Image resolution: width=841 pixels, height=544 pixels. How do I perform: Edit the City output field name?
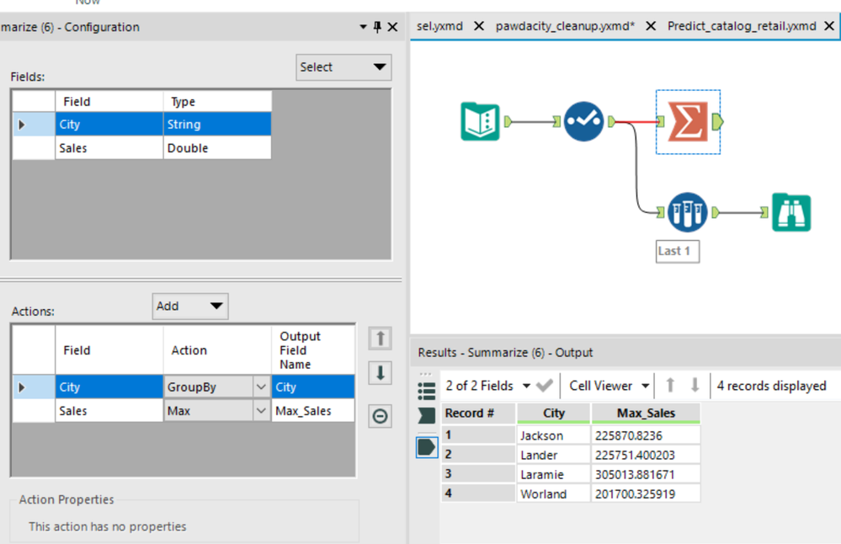(312, 387)
